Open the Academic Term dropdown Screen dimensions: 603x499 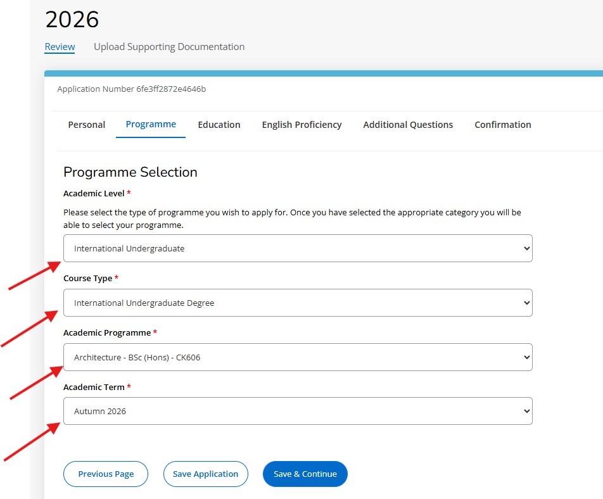coord(298,411)
